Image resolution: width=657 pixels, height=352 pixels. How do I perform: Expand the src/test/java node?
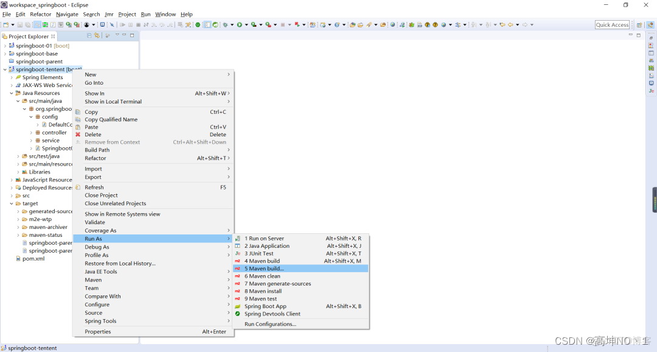[18, 156]
